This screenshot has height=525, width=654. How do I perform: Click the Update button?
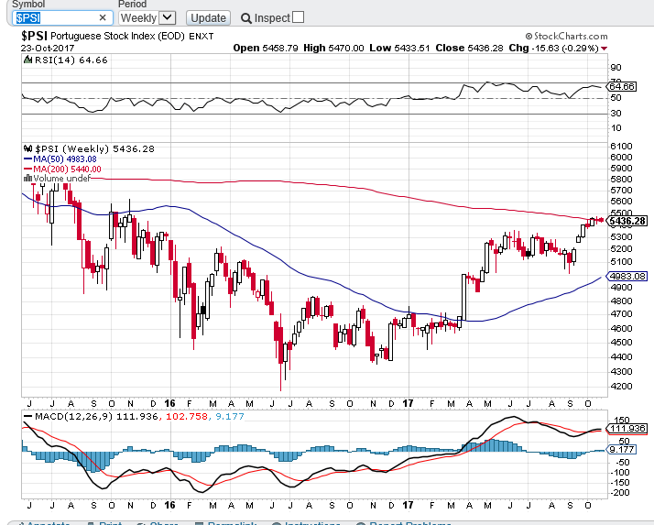[x=208, y=18]
